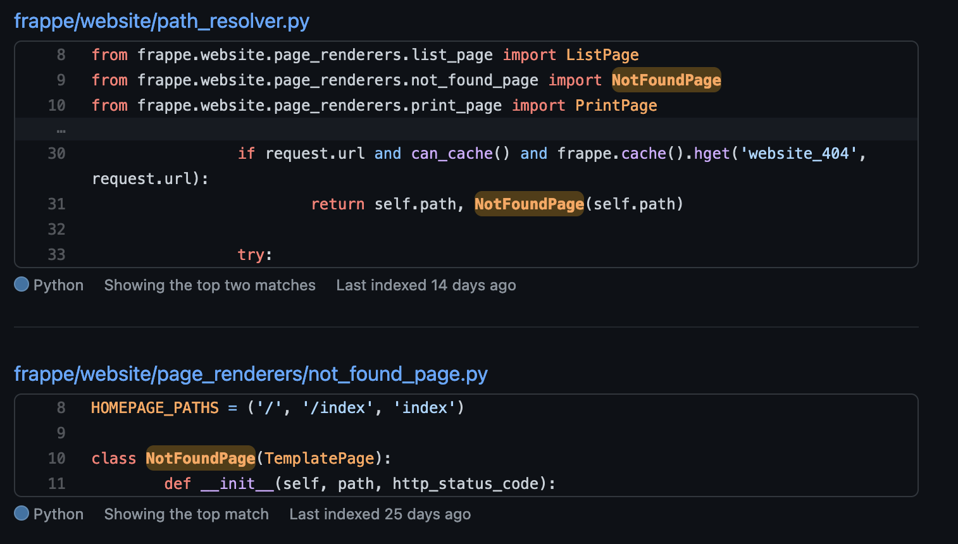Click line number 8 in path_resolver.py
Screen dimensions: 958x544
(60, 55)
